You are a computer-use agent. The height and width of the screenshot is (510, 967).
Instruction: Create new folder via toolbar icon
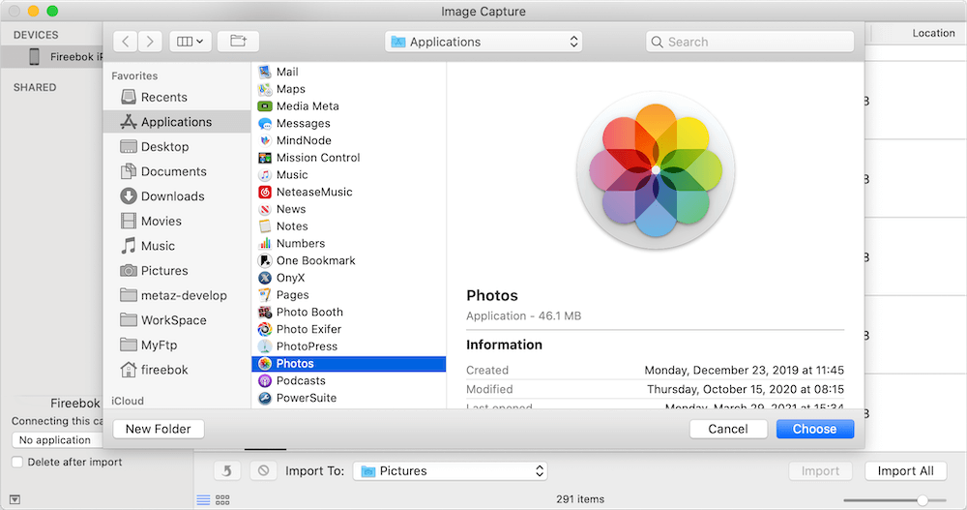coord(238,42)
